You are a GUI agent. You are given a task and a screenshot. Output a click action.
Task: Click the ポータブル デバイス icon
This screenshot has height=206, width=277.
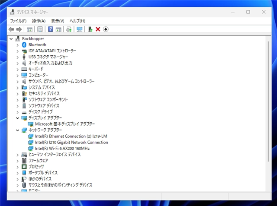[24, 173]
